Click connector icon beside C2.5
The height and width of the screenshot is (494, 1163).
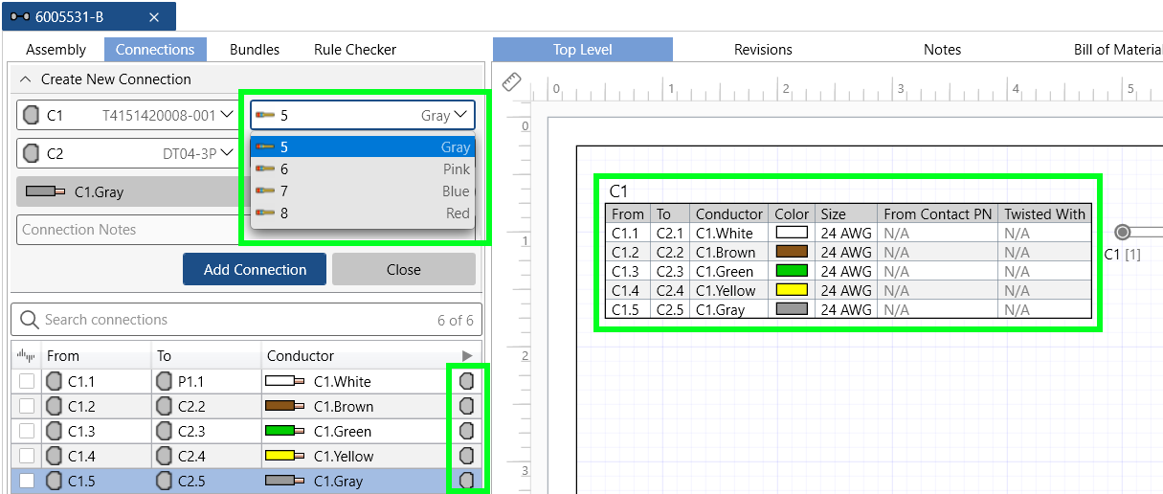click(x=164, y=481)
